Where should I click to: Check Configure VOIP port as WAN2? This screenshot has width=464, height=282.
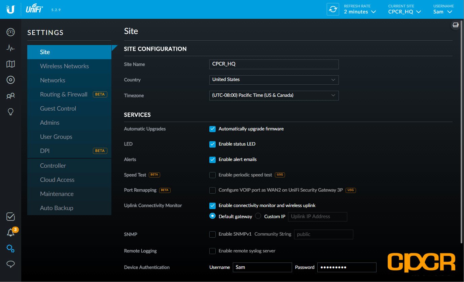(212, 191)
